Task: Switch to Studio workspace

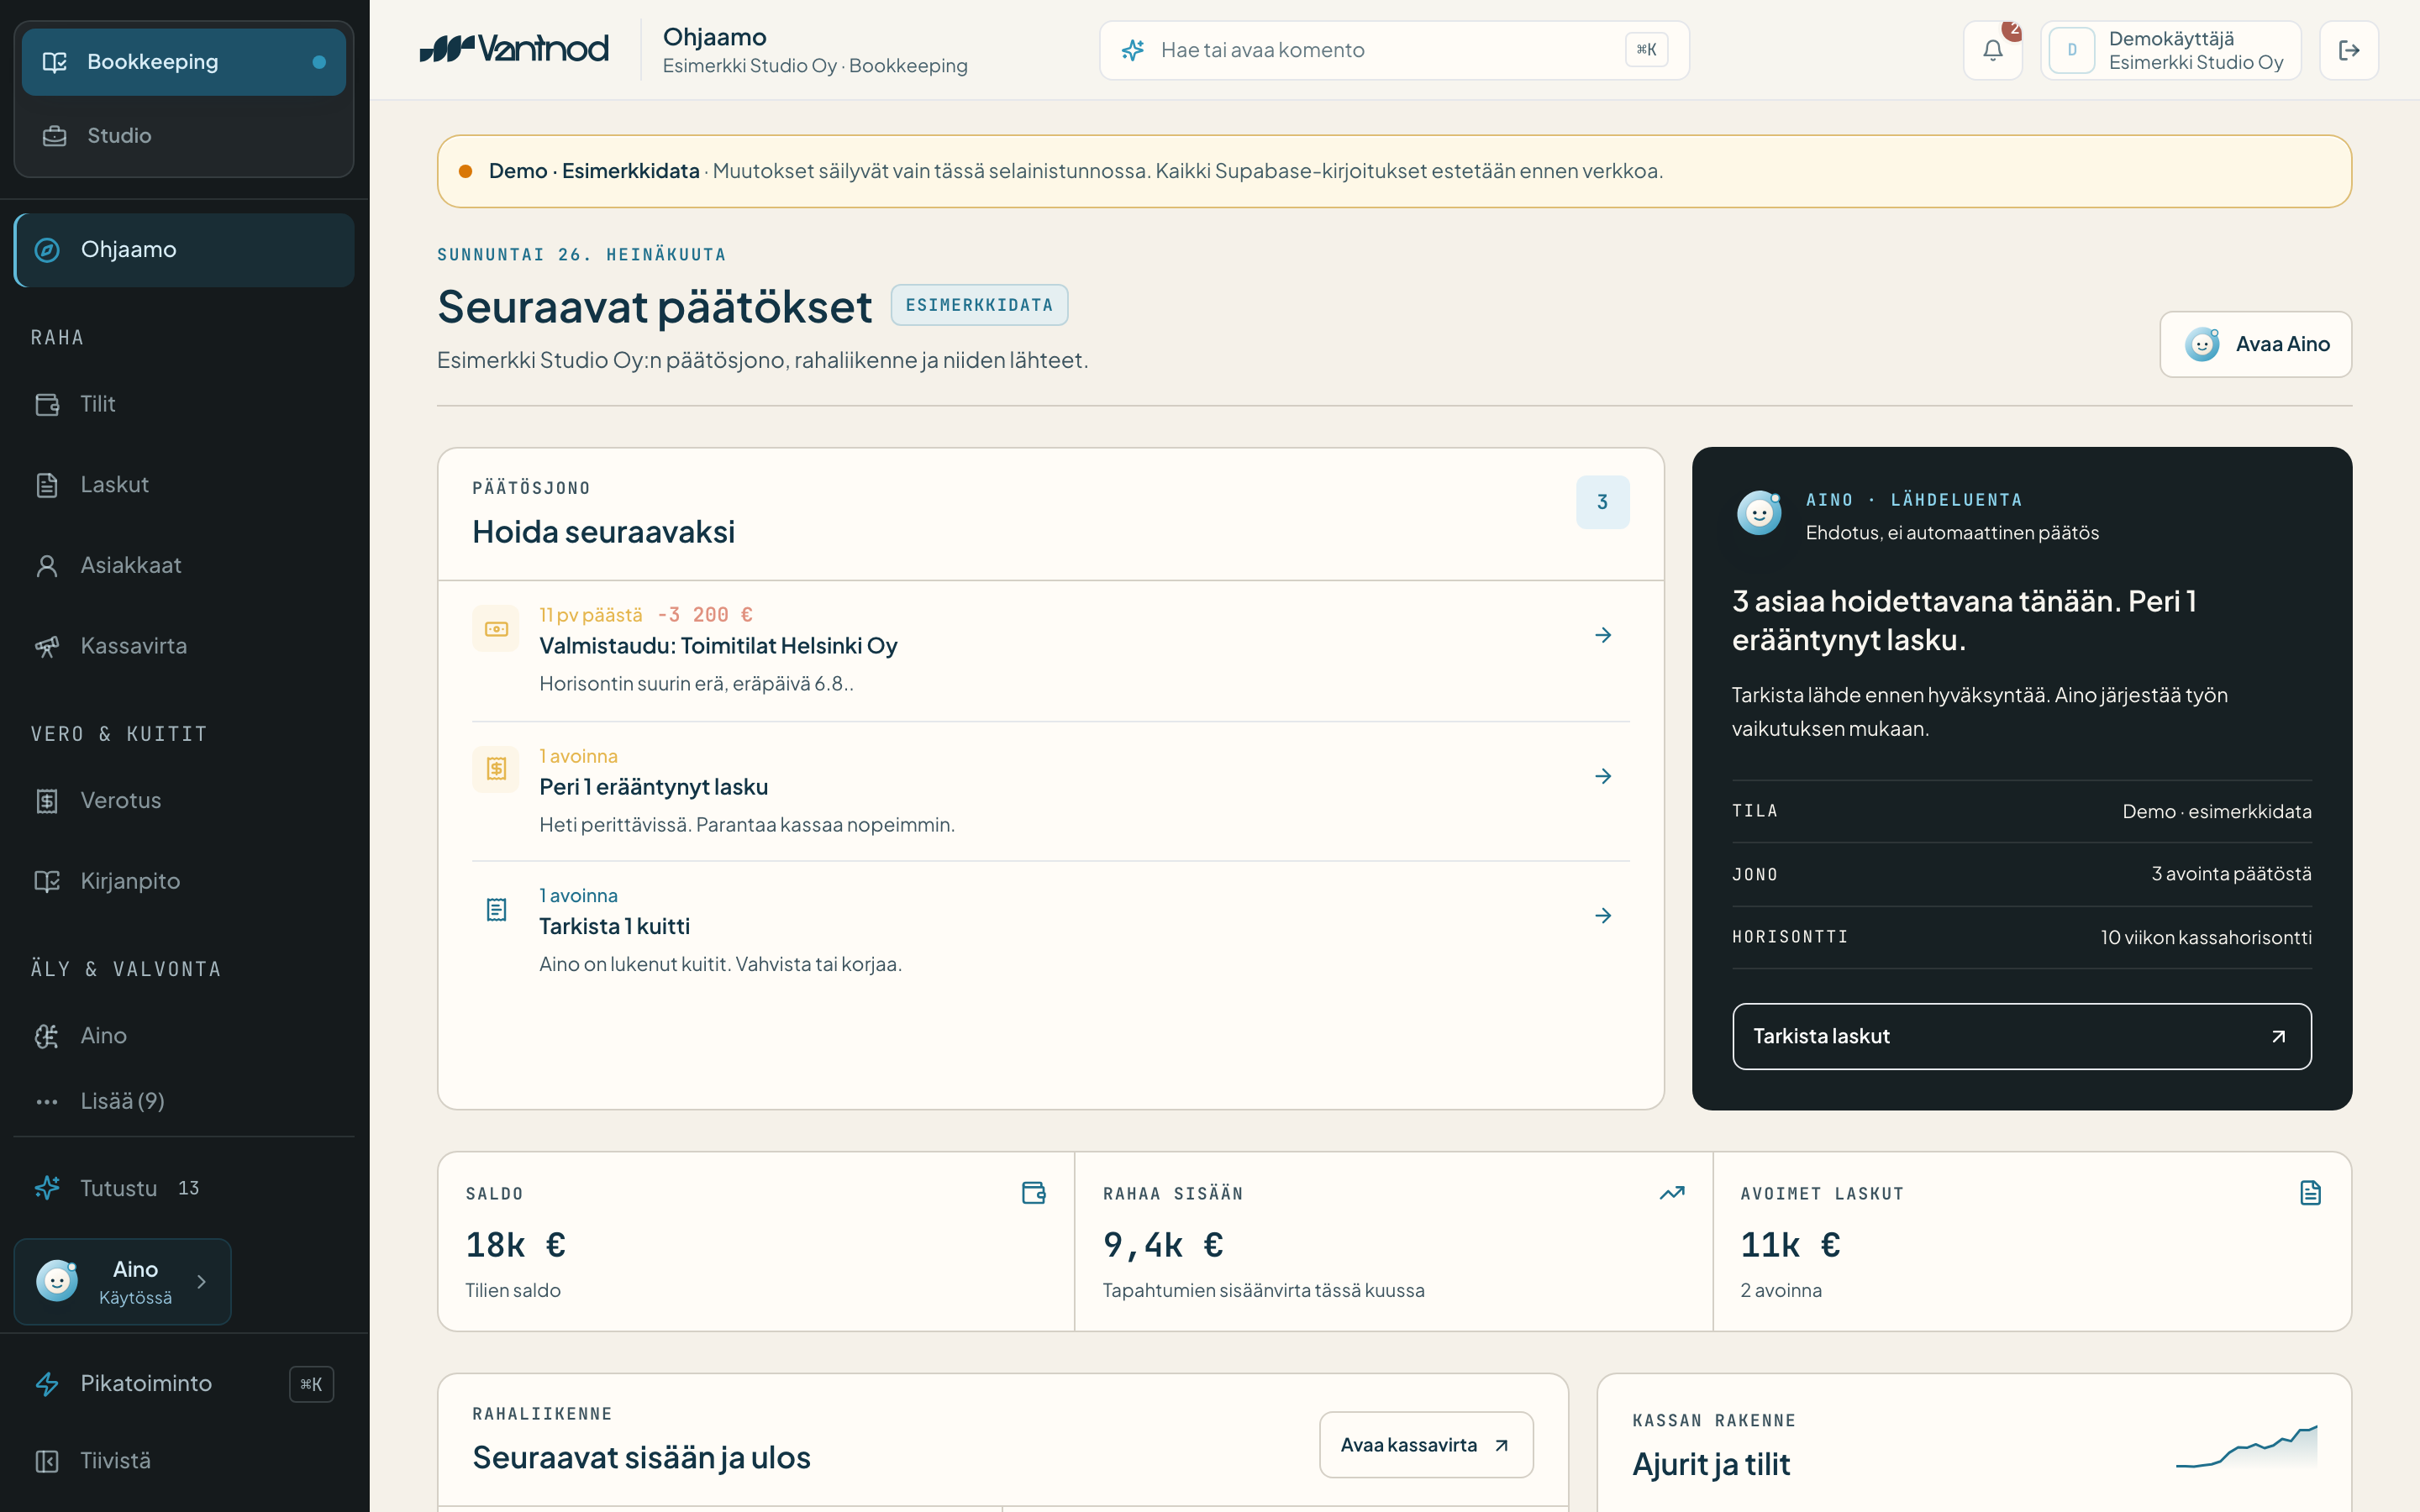Action: tap(184, 135)
